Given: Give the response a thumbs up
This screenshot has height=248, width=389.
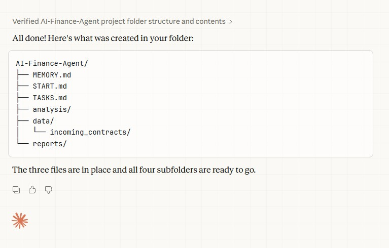Looking at the screenshot, I should [32, 190].
